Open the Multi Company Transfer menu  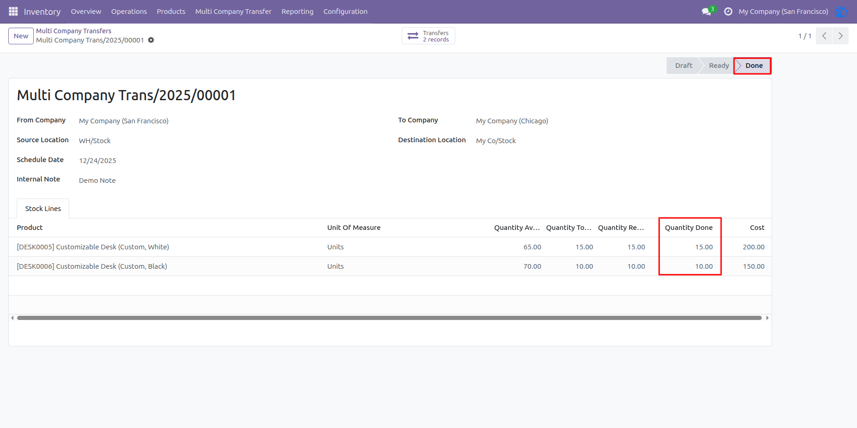(233, 12)
